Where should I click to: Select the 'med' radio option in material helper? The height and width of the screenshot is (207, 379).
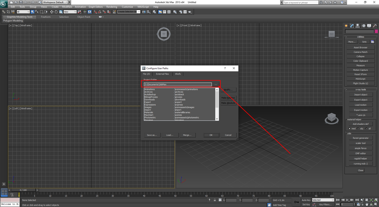pyautogui.click(x=350, y=129)
